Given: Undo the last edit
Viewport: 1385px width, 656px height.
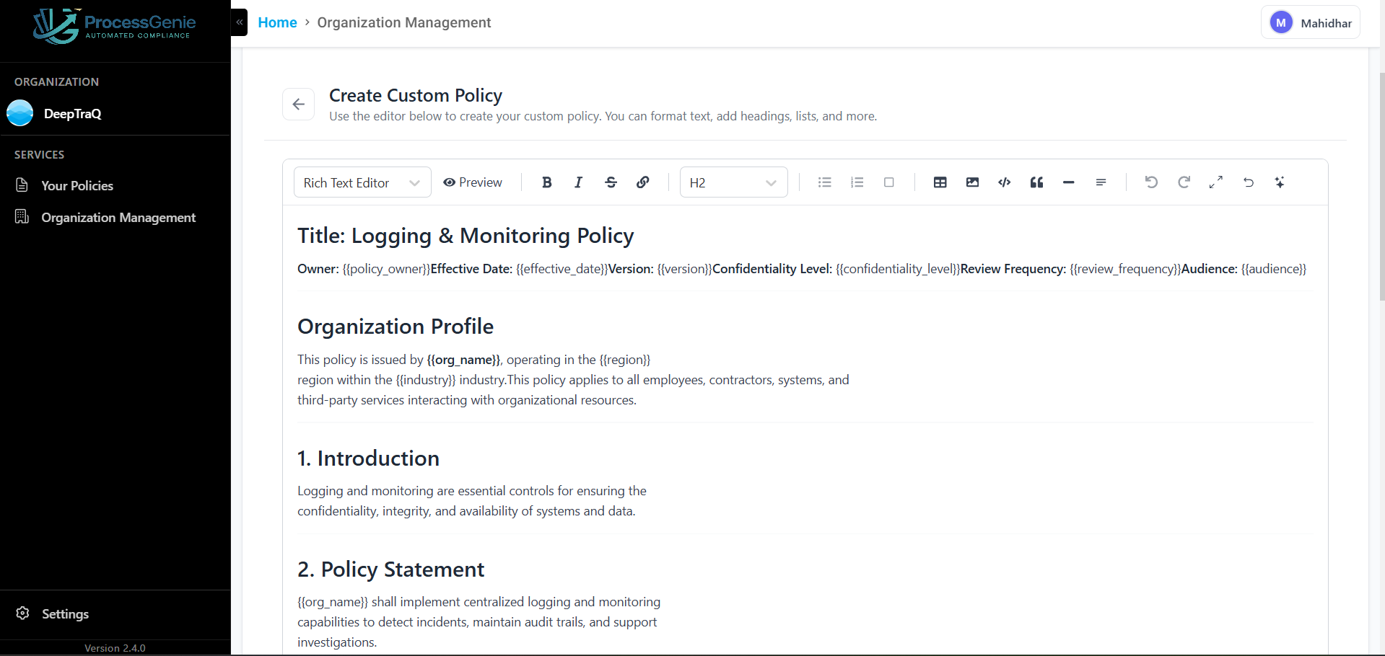Looking at the screenshot, I should (1152, 182).
